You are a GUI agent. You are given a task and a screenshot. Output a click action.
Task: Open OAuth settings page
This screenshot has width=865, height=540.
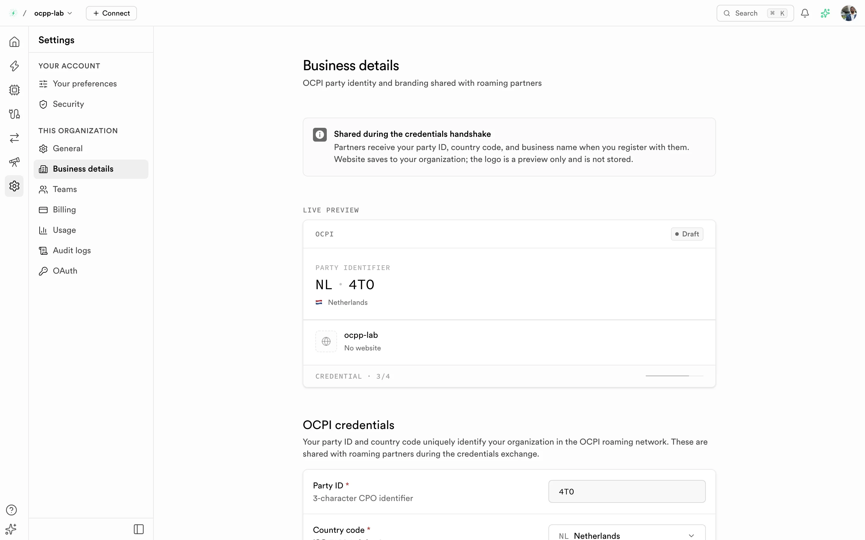[x=91, y=271]
